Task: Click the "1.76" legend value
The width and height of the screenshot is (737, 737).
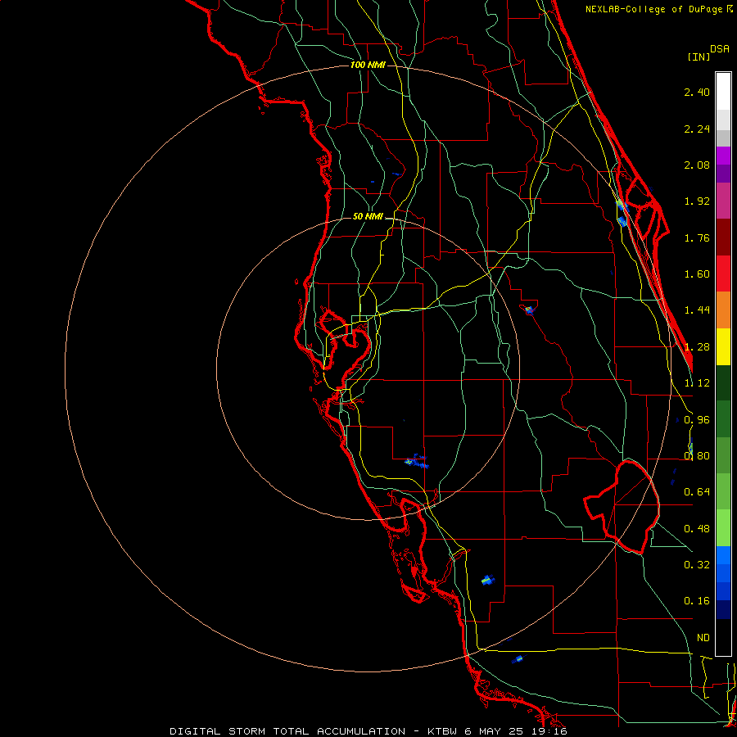Action: click(697, 237)
